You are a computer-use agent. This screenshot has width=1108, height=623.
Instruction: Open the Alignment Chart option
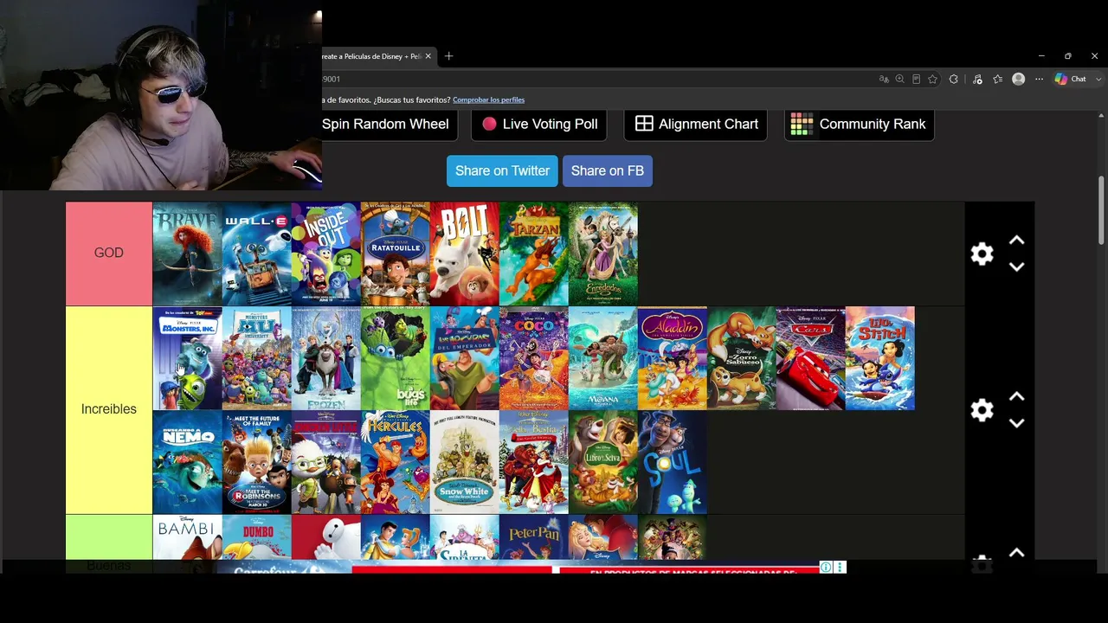pos(696,124)
